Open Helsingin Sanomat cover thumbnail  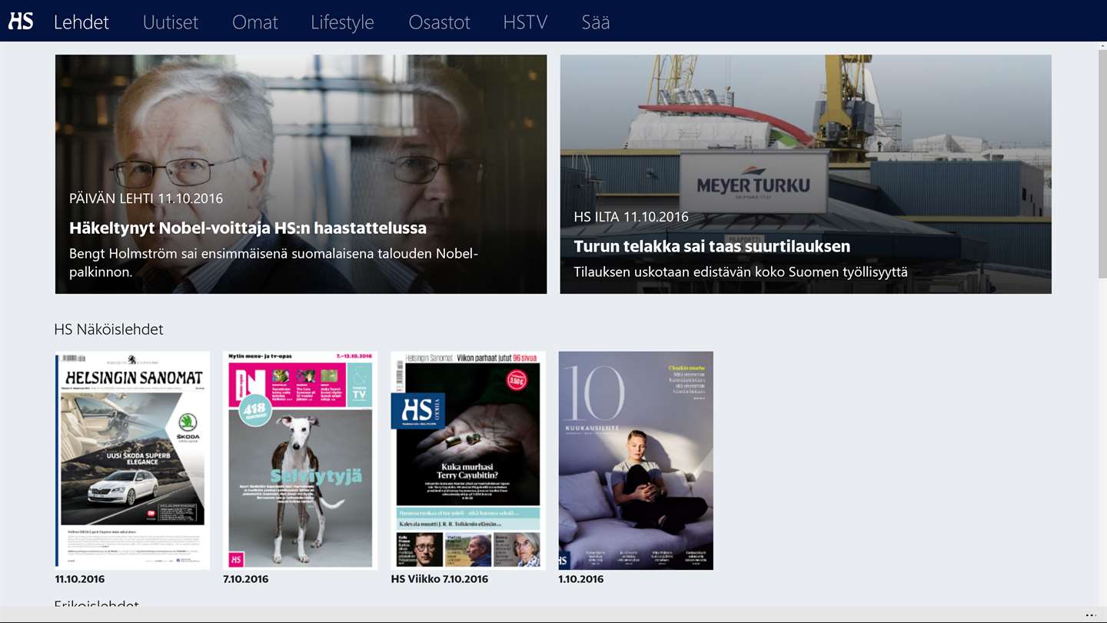(x=132, y=460)
